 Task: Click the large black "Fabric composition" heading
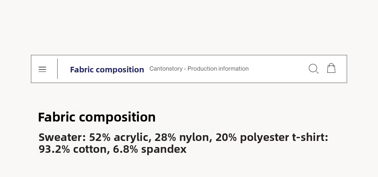click(x=97, y=117)
